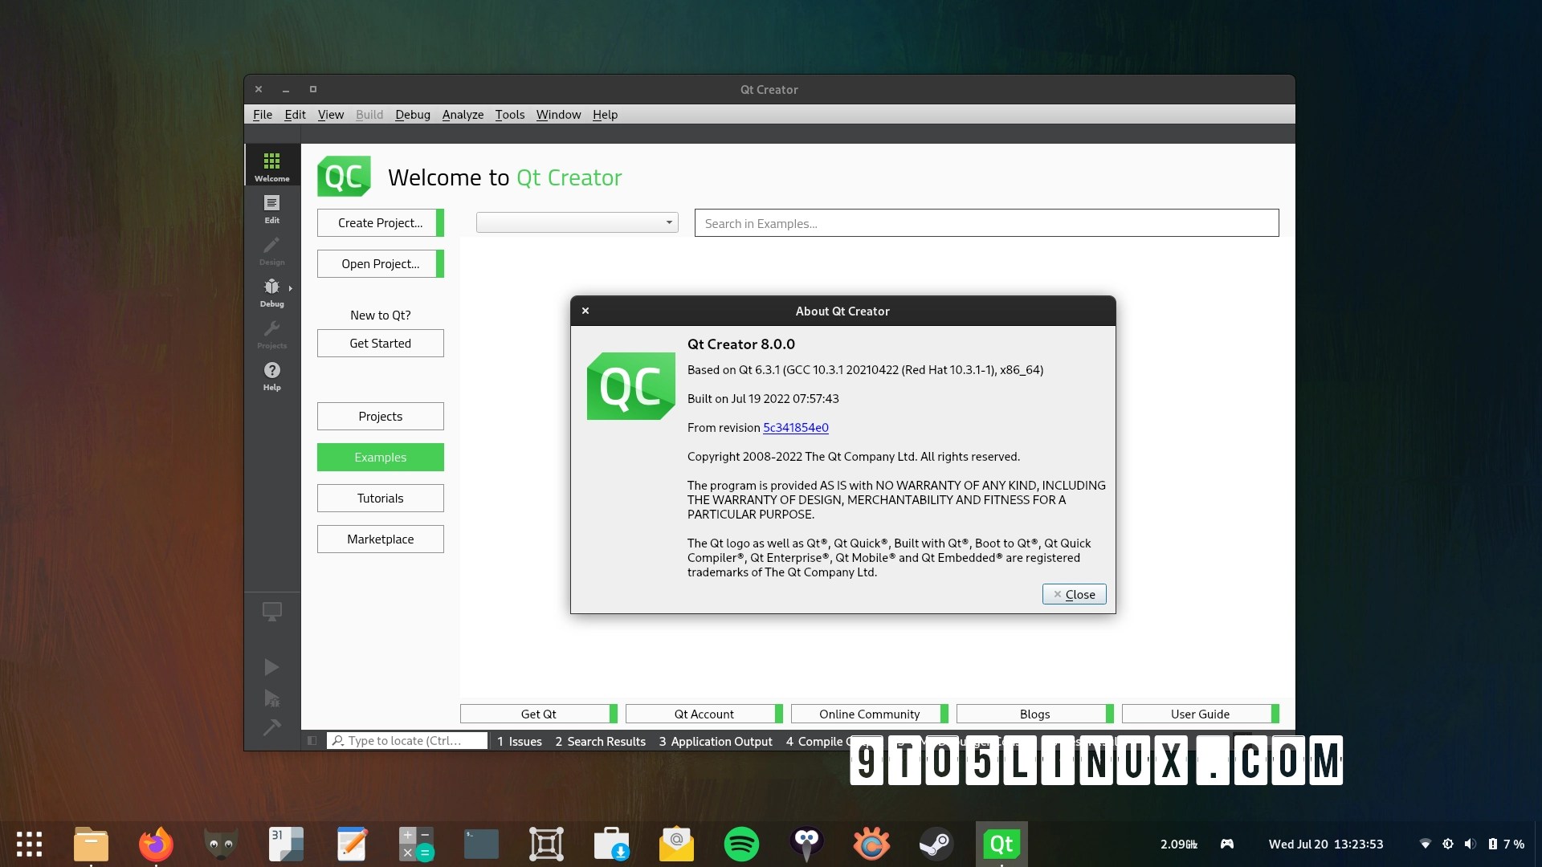The height and width of the screenshot is (867, 1542).
Task: Toggle the sidebar visibility control near locator
Action: coord(312,740)
